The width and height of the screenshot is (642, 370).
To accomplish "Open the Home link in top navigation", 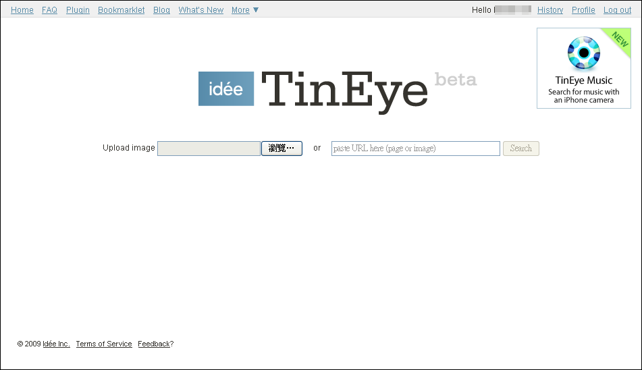I will pos(22,10).
